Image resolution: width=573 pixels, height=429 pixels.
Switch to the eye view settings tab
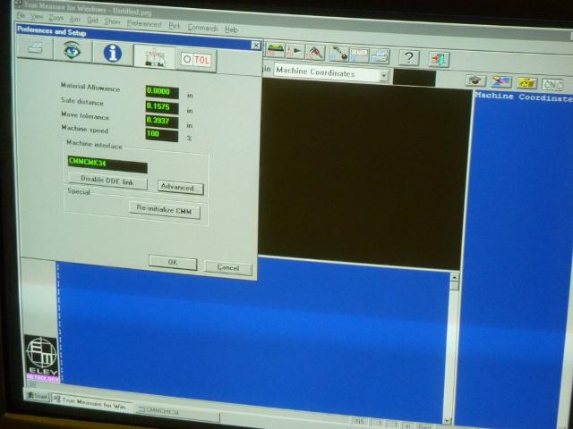tap(73, 50)
